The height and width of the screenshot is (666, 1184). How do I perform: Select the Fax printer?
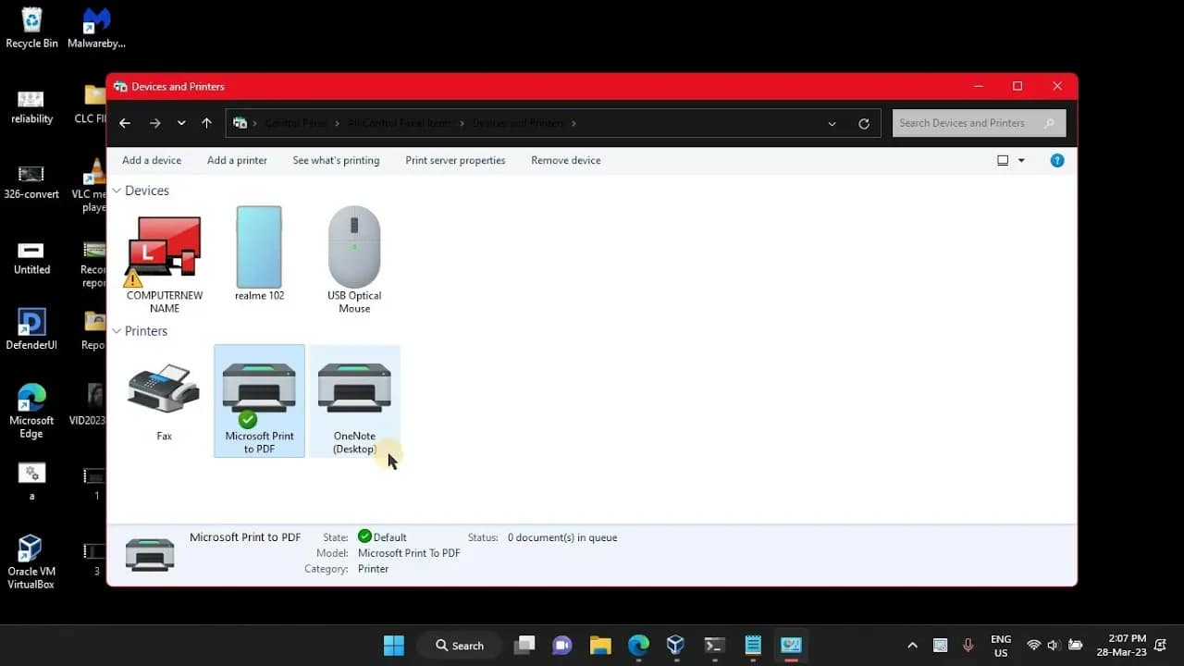click(x=164, y=388)
